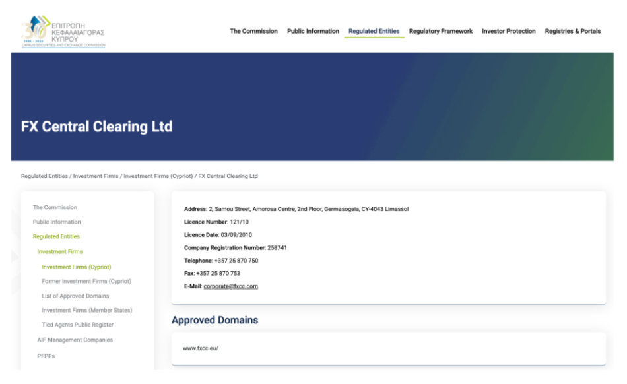This screenshot has width=627, height=384.
Task: Open Public Information in sidebar
Action: coord(57,222)
